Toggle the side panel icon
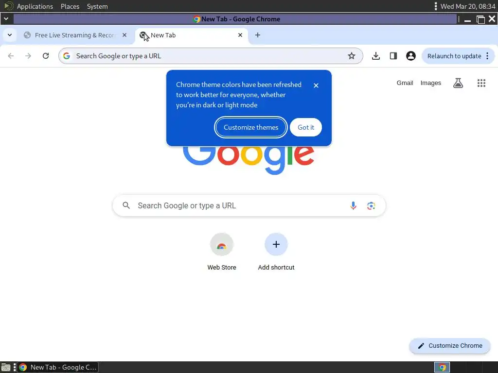498x373 pixels. click(393, 56)
